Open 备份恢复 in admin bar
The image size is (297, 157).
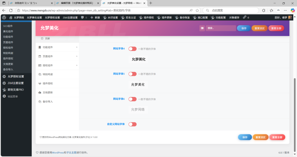click(182, 18)
